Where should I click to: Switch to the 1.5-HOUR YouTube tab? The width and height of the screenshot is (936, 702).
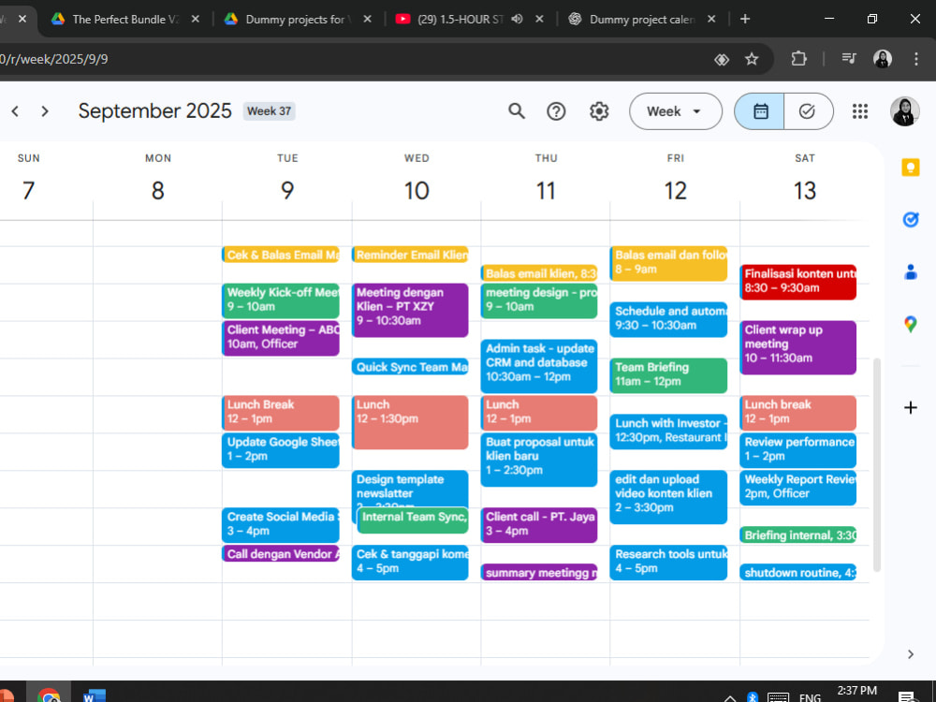pyautogui.click(x=469, y=19)
